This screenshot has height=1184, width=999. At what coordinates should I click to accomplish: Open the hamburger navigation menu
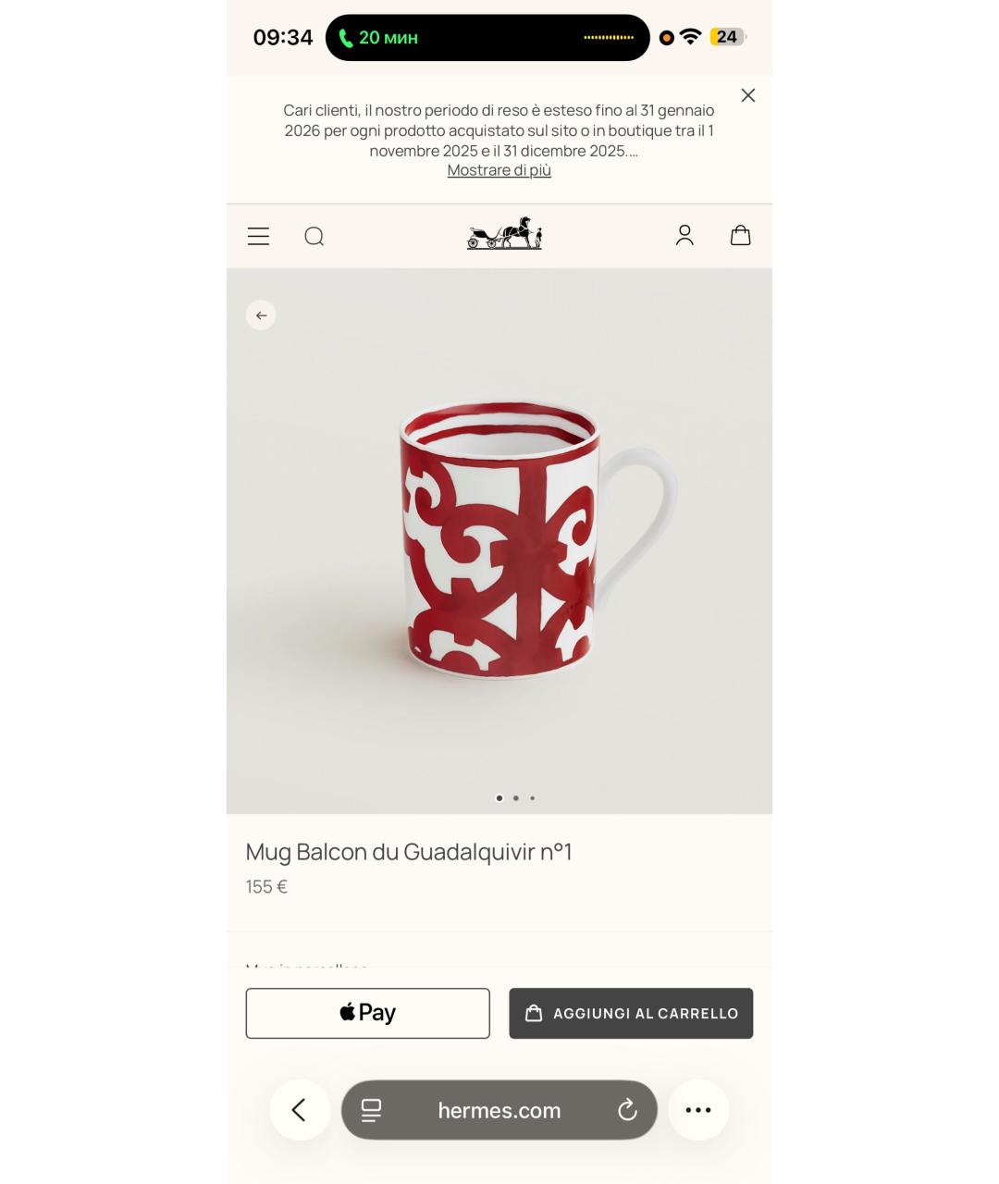(258, 237)
